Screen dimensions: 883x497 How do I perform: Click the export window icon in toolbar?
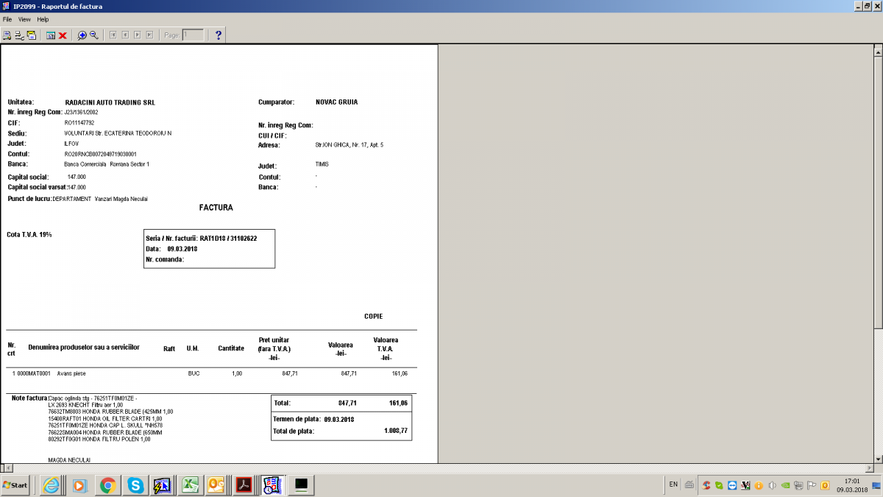[51, 35]
